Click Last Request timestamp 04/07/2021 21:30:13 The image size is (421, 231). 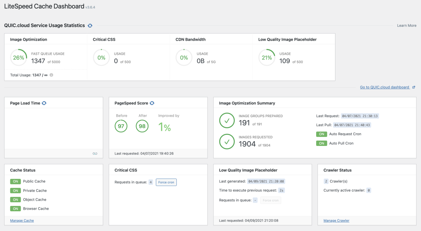coord(360,116)
